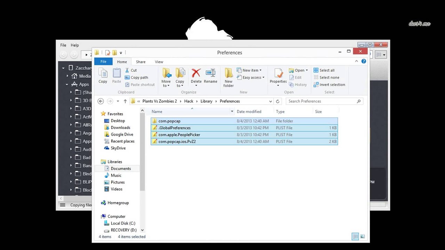Image resolution: width=445 pixels, height=250 pixels.
Task: Open the New item dropdown
Action: point(249,70)
